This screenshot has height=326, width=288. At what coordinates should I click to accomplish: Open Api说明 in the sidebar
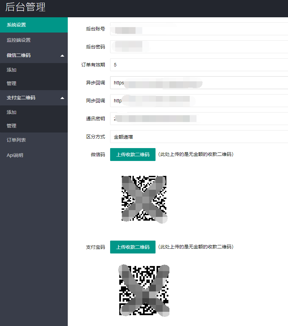(34, 155)
